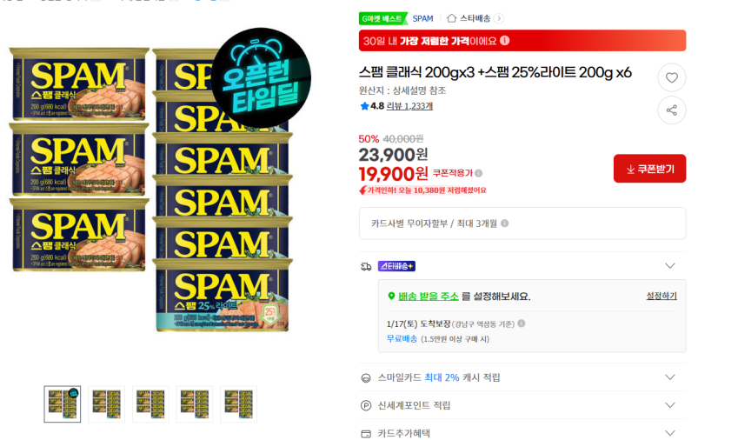Screen dimensions: 738x440
Task: Open the SPAM brand link
Action: (x=422, y=18)
